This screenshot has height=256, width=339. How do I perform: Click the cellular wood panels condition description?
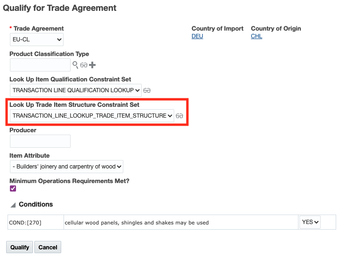coord(137,223)
